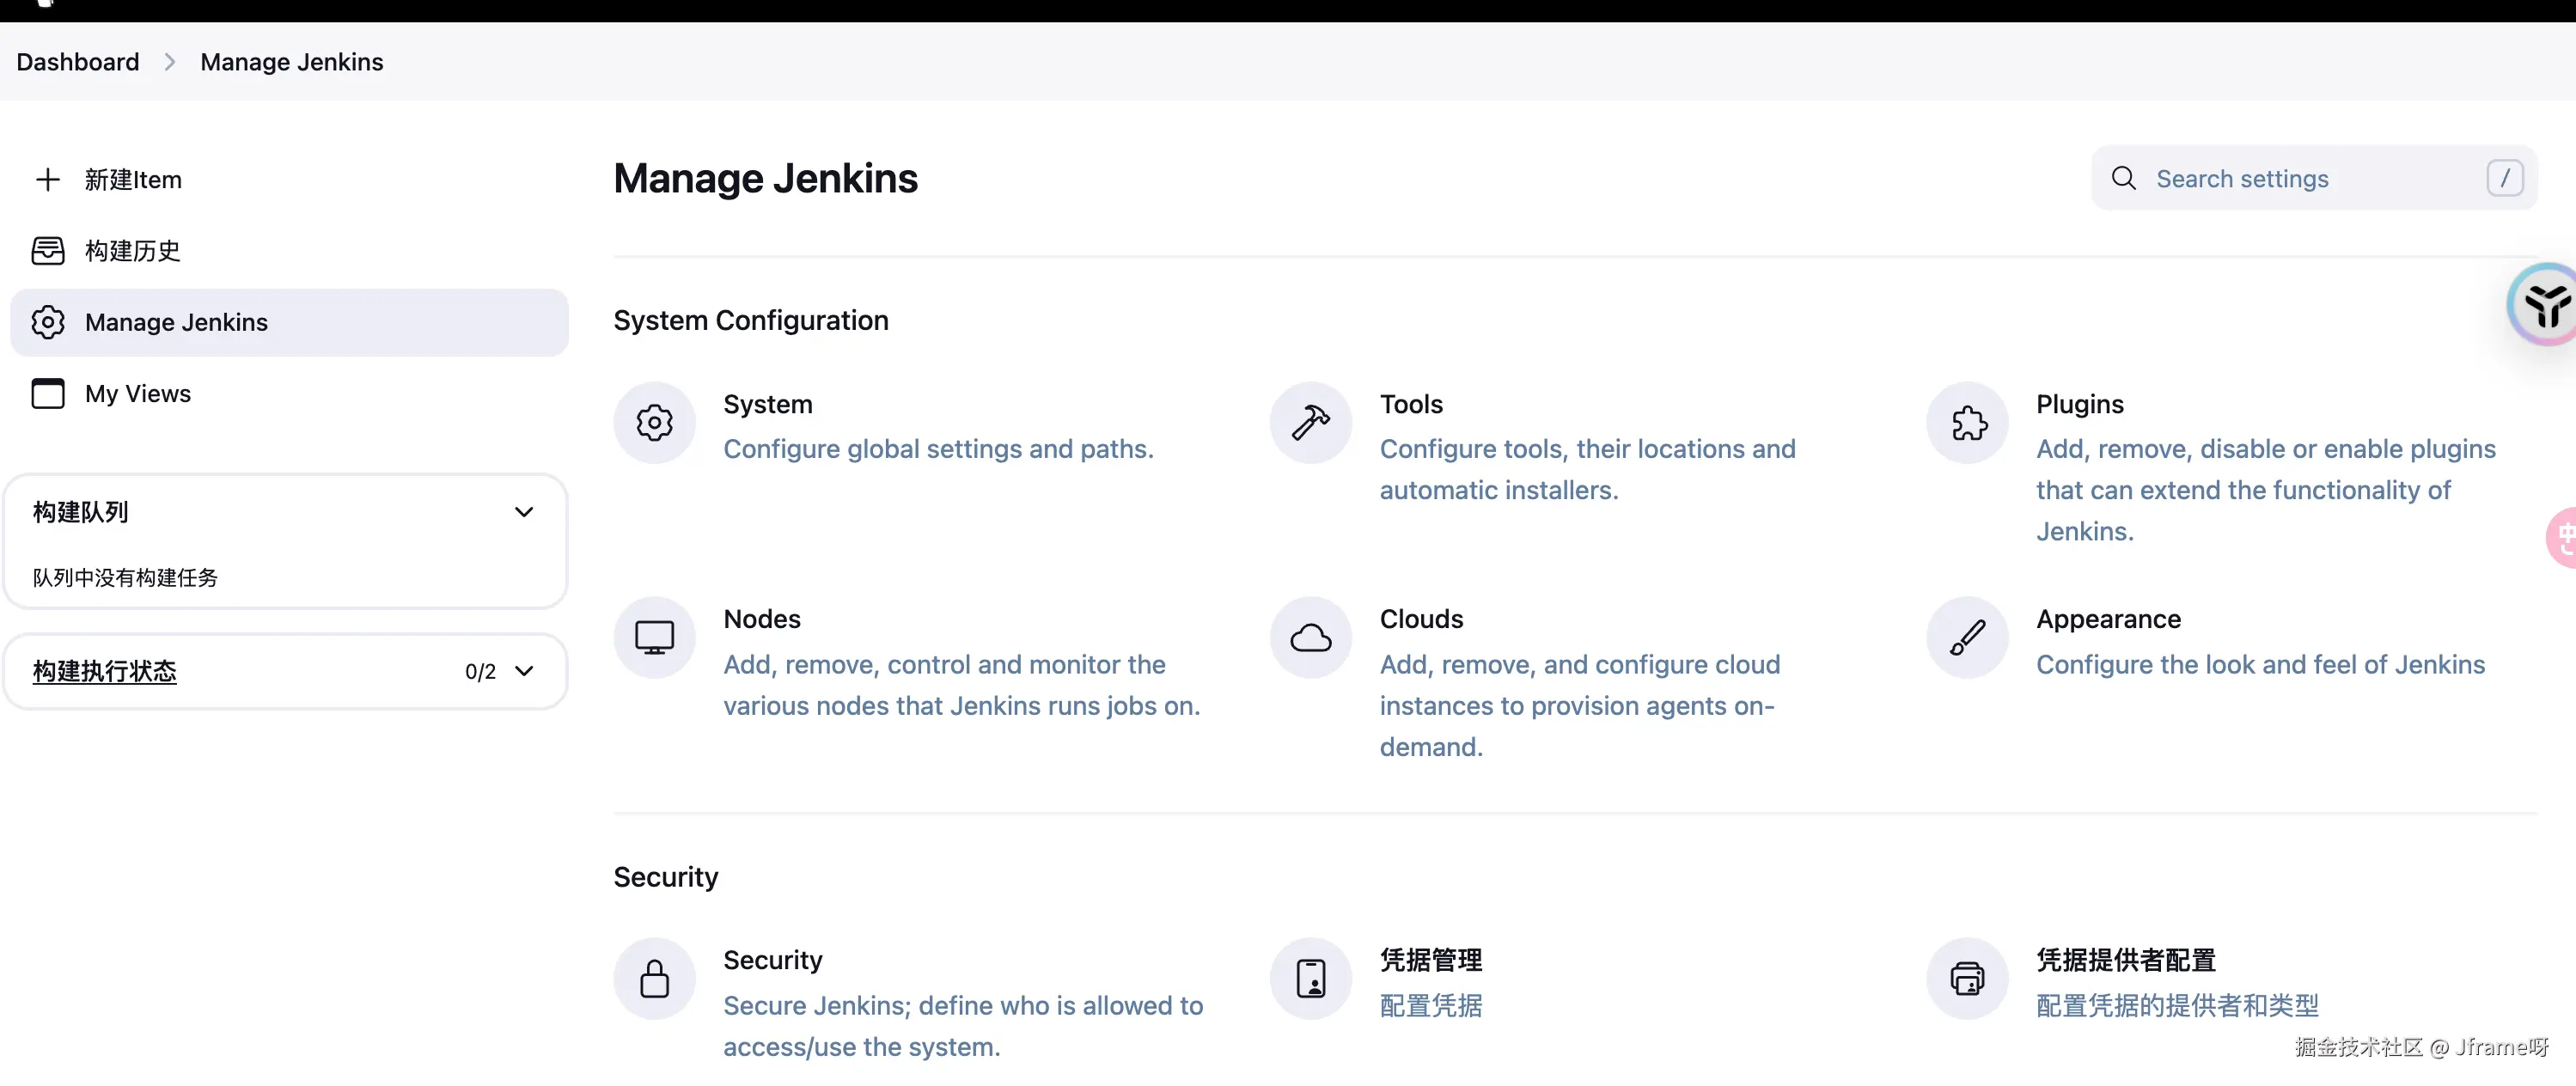2576x1086 pixels.
Task: Click the 凭据提供者配置 provider icon
Action: point(1967,978)
